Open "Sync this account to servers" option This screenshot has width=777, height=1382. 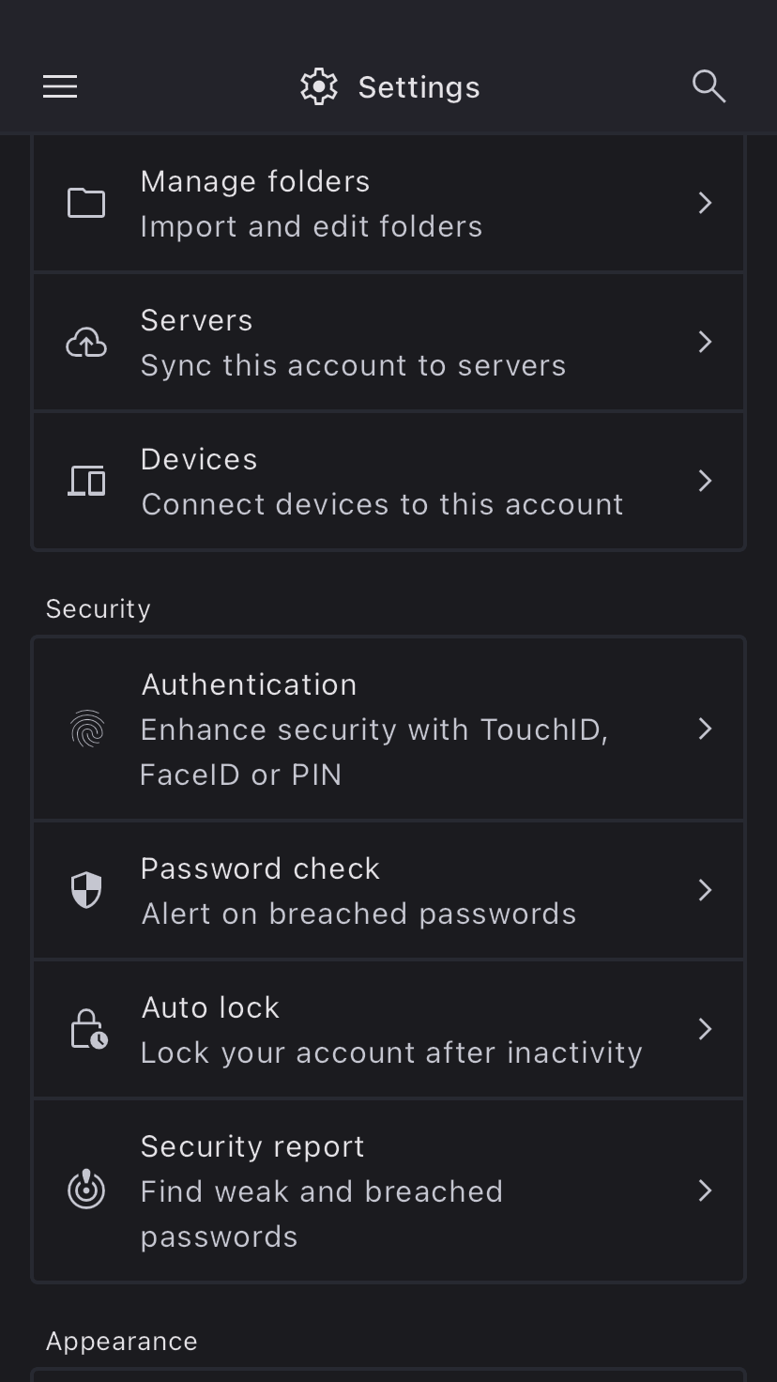pyautogui.click(x=353, y=365)
